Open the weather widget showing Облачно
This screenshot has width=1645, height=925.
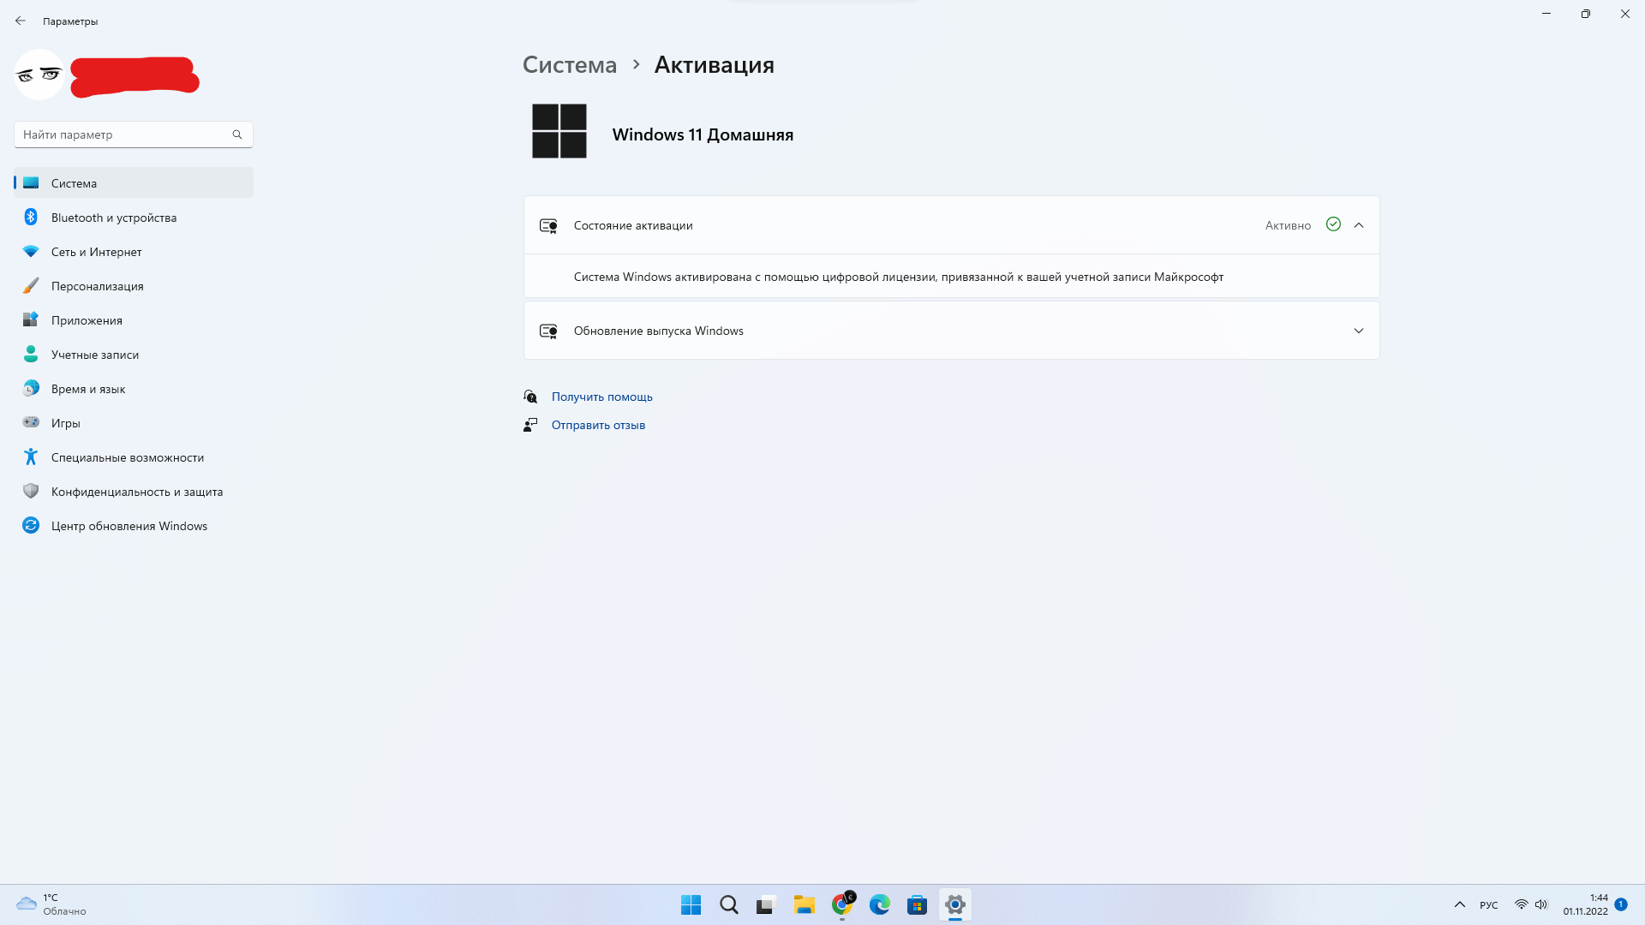click(51, 904)
